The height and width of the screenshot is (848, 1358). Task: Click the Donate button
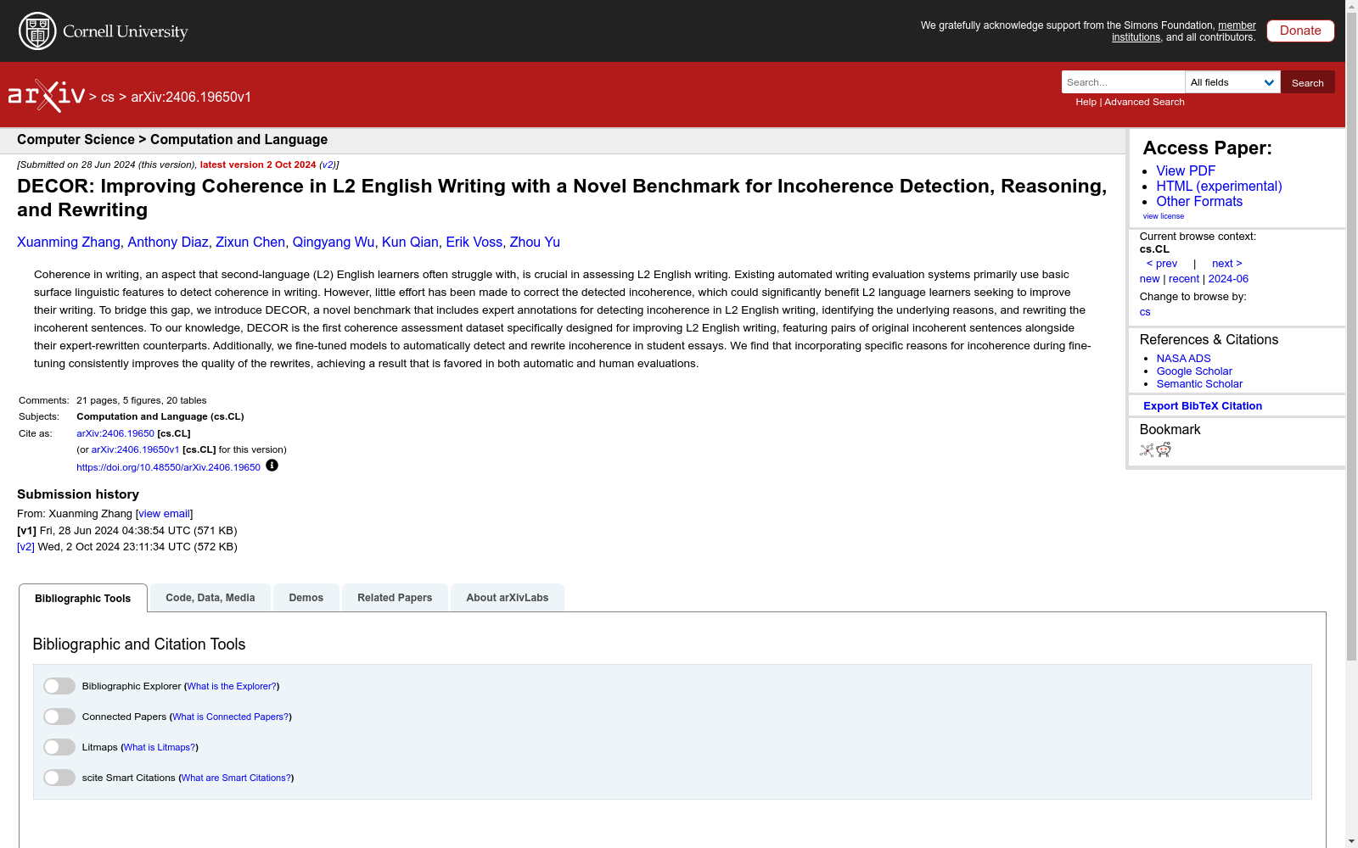click(1300, 31)
